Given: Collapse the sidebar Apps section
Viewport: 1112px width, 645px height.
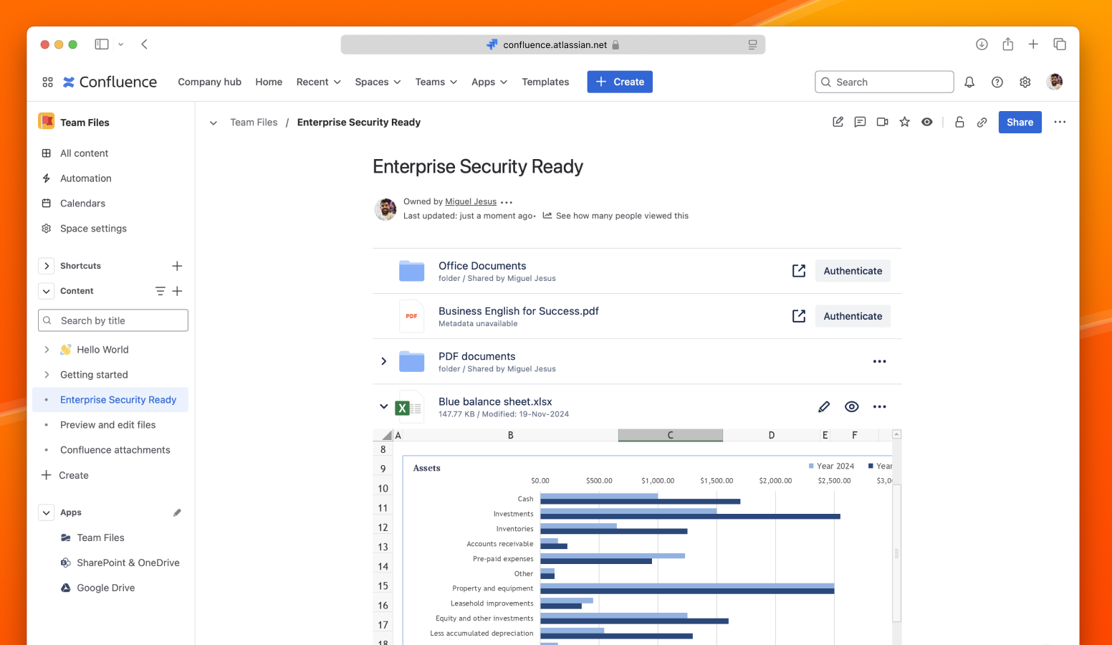Looking at the screenshot, I should [x=46, y=512].
